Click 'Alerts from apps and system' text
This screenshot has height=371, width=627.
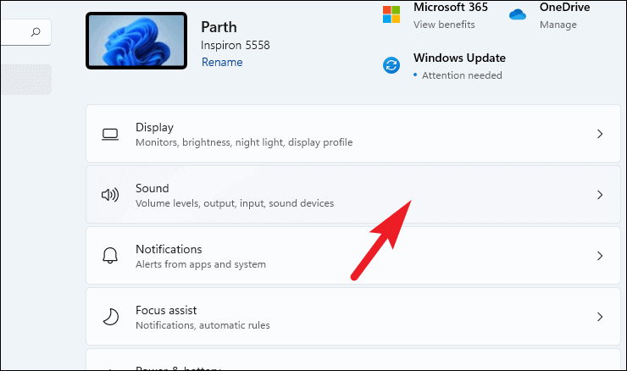coord(201,264)
